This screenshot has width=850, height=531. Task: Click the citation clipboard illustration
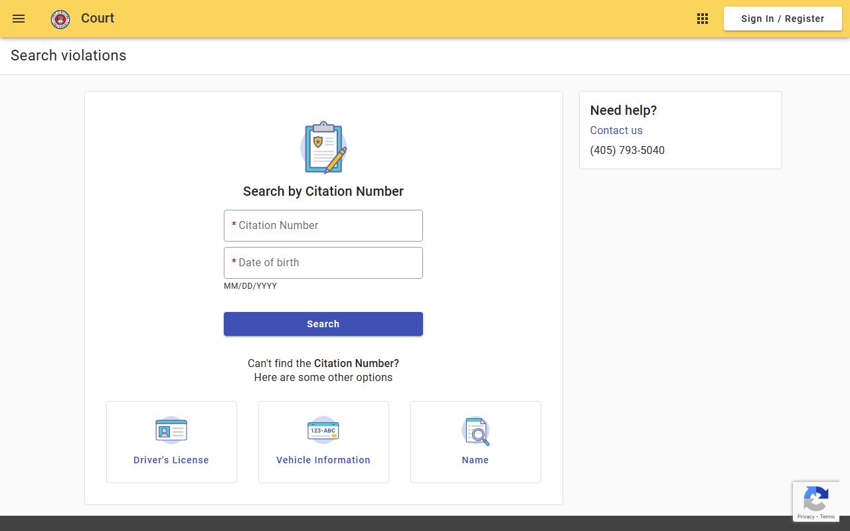click(x=323, y=147)
